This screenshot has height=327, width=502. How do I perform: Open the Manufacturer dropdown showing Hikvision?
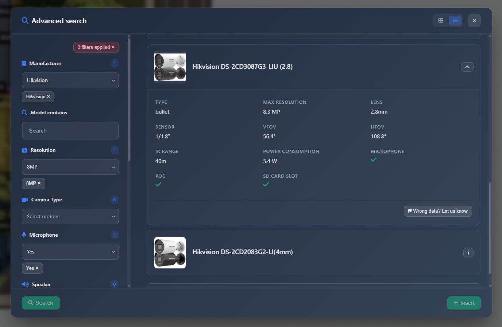tap(70, 80)
